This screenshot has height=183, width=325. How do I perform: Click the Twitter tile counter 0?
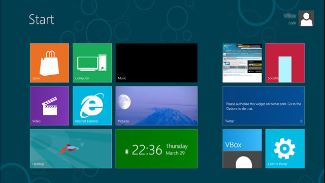pyautogui.click(x=301, y=121)
